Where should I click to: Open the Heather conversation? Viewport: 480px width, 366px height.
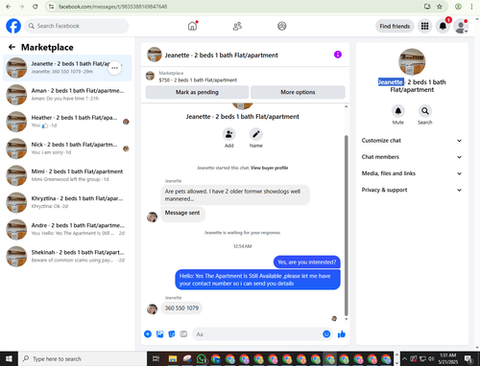coord(67,122)
